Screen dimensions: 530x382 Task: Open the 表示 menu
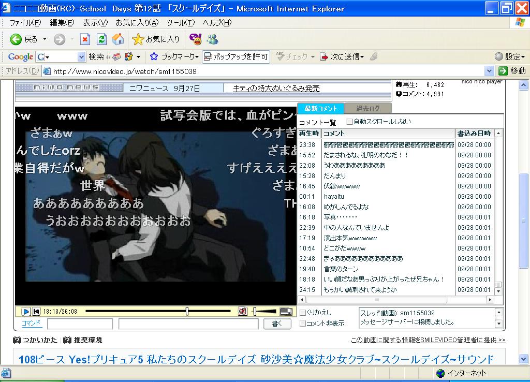95,23
